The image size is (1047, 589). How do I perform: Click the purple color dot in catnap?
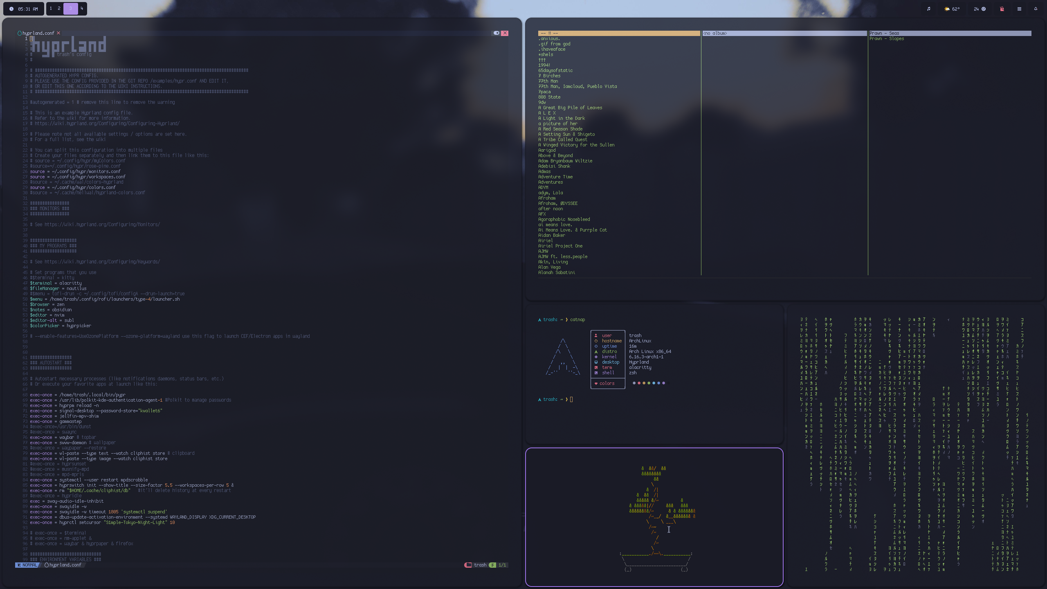(663, 383)
